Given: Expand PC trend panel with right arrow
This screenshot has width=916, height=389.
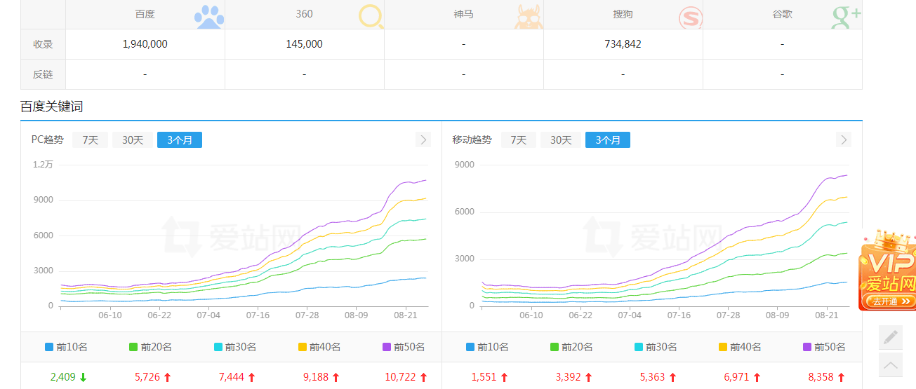Looking at the screenshot, I should click(423, 139).
